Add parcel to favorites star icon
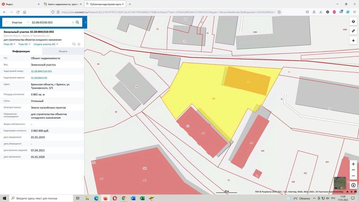Viewport: 359px width, 202px height. [x=79, y=44]
